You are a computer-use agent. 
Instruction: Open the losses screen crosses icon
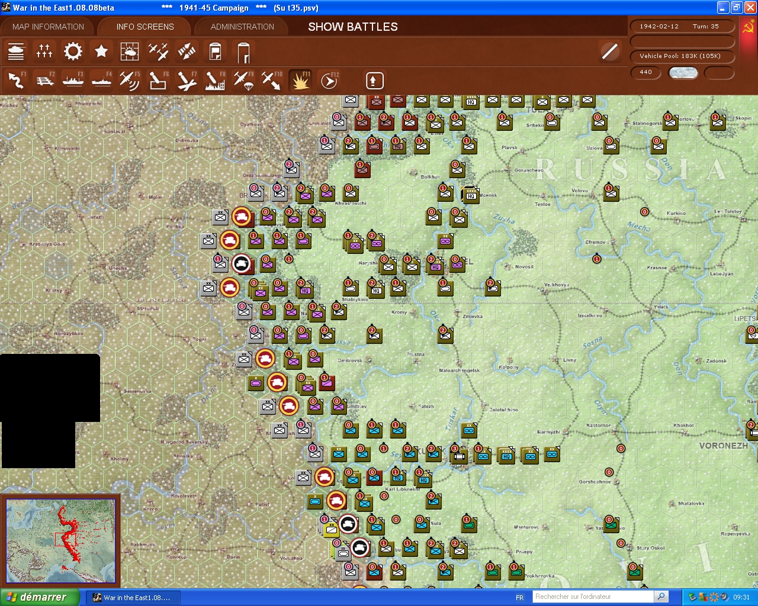44,51
